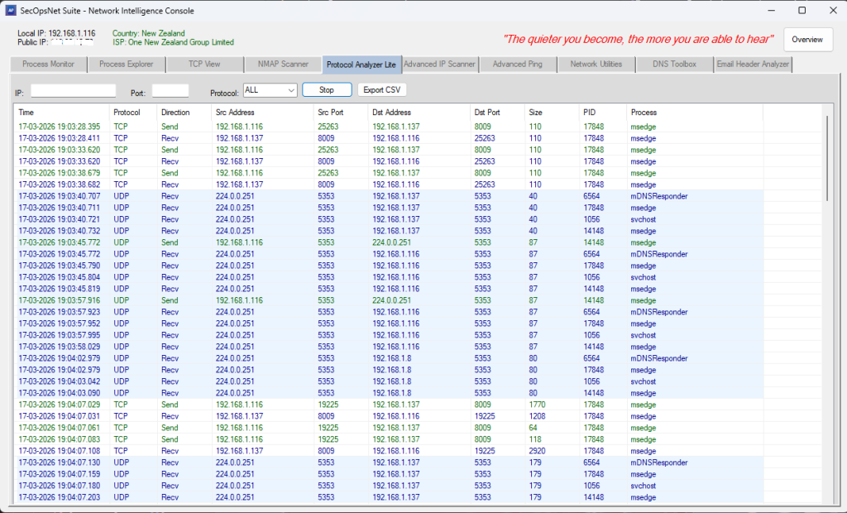Image resolution: width=847 pixels, height=513 pixels.
Task: Open the Email Header Analyzer tab
Action: (753, 65)
